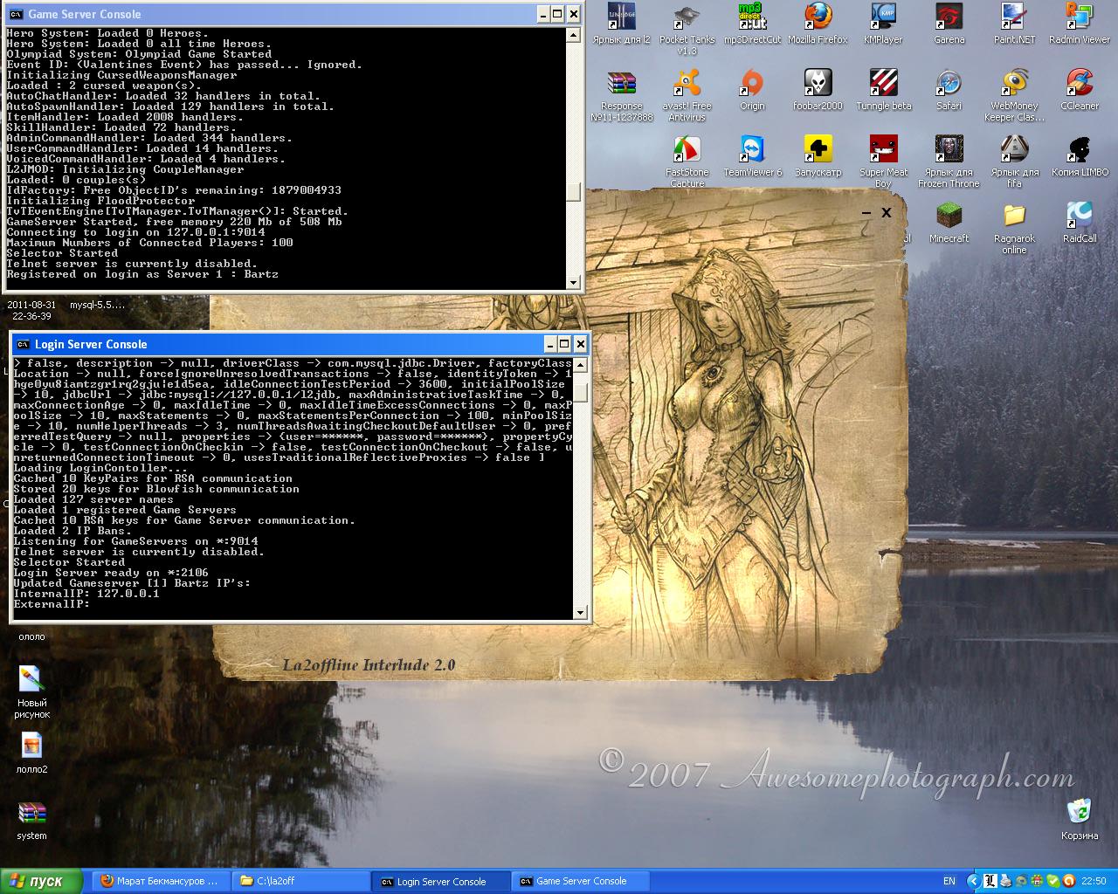Minimize the Game Server Console window
1118x894 pixels.
(x=542, y=14)
